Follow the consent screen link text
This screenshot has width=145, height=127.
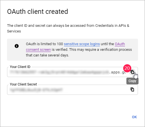(38, 50)
